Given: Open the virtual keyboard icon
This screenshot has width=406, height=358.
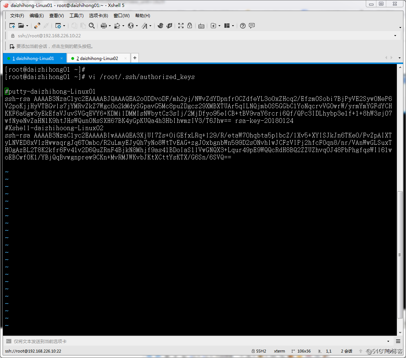Looking at the screenshot, I should [201, 26].
